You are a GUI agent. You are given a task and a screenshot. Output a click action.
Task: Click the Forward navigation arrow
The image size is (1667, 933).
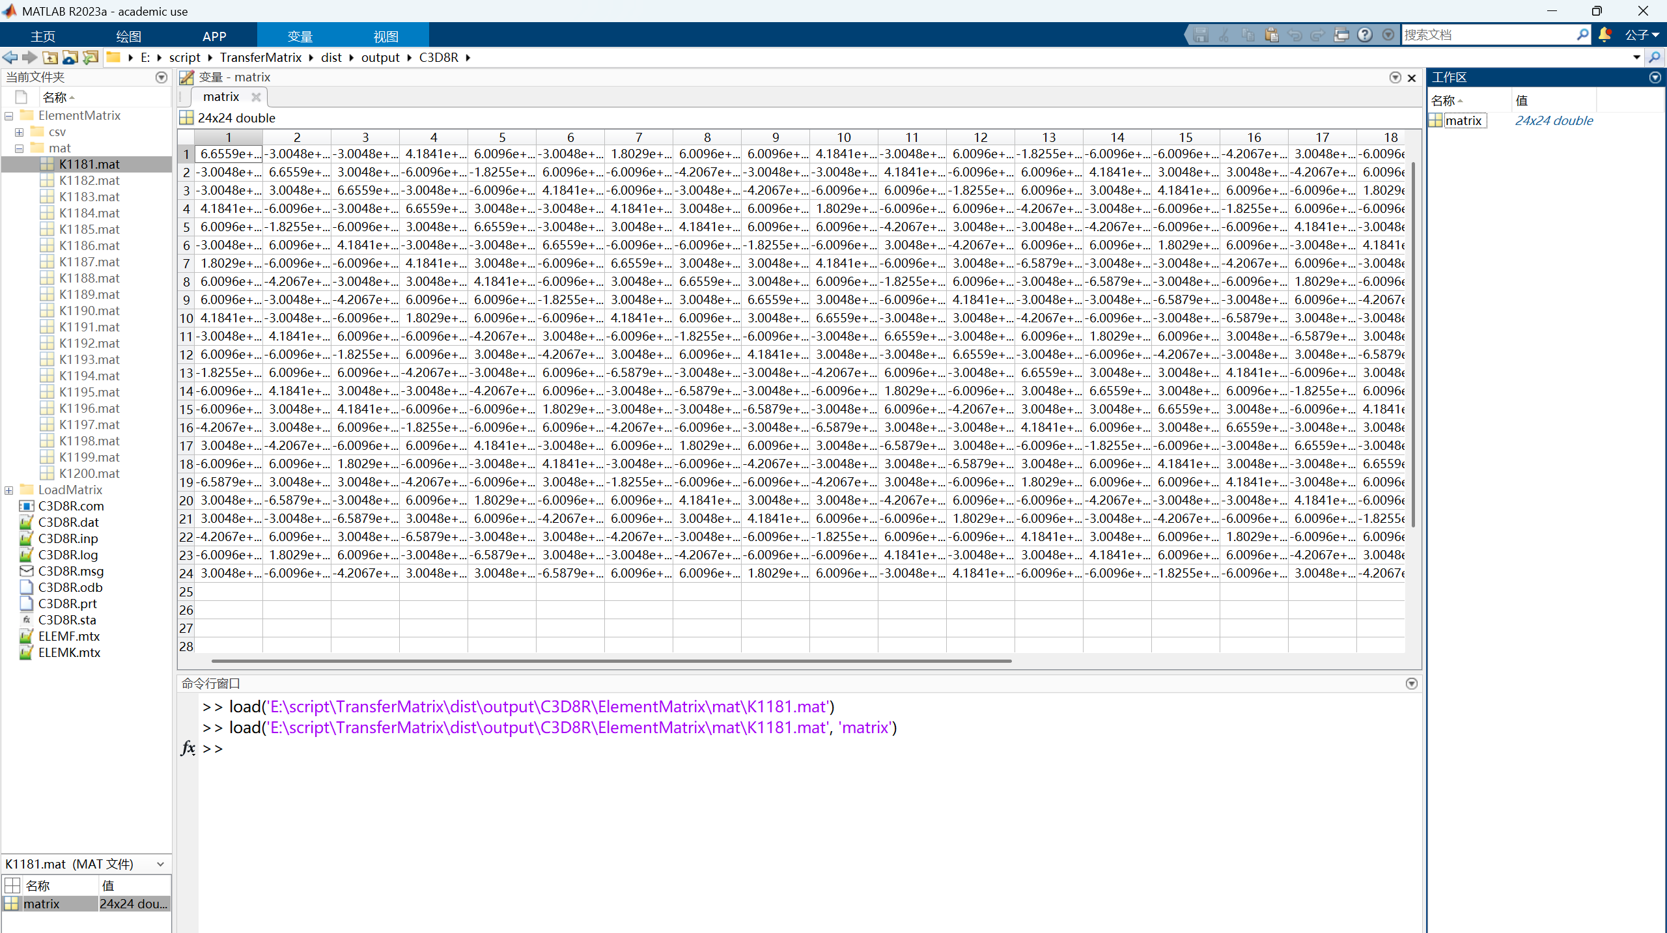30,57
